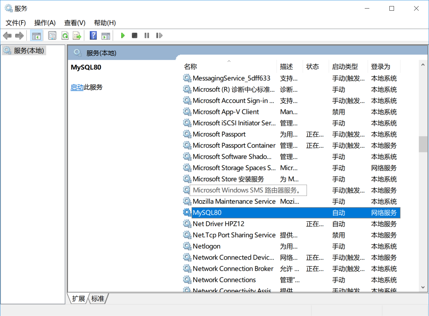Open the Properties toolbar icon
429x316 pixels.
(52, 36)
